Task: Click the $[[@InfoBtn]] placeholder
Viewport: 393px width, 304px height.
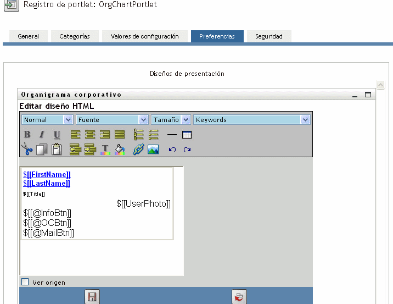Action: (47, 213)
